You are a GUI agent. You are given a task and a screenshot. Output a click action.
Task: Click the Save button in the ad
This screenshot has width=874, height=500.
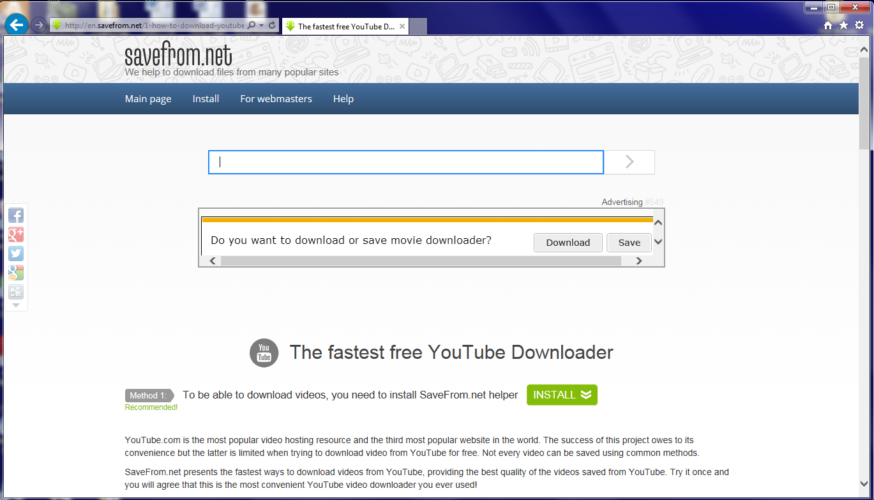point(629,243)
